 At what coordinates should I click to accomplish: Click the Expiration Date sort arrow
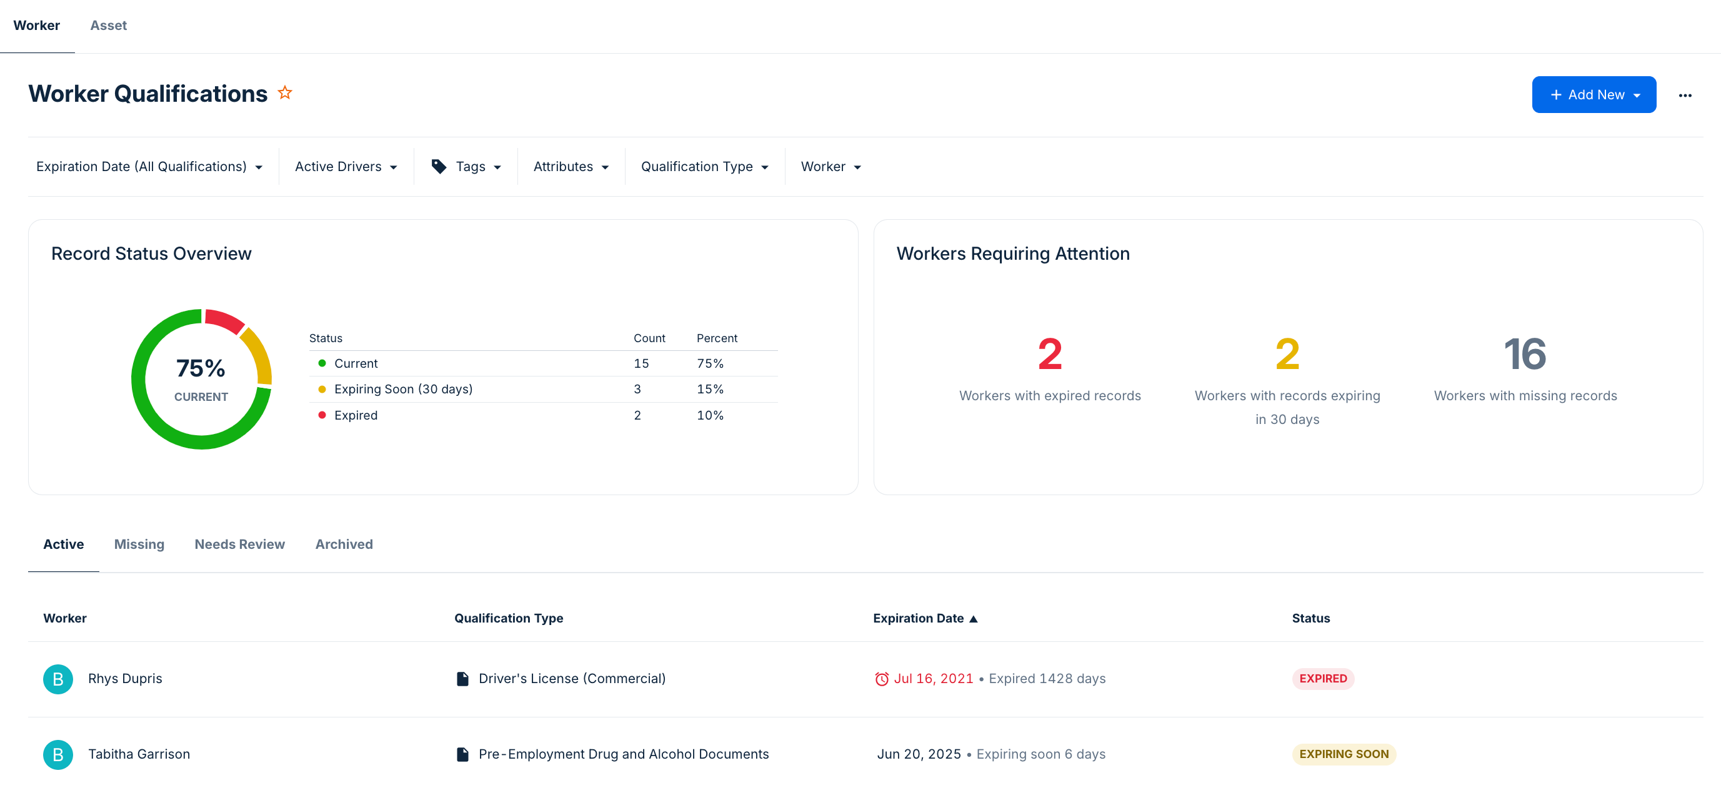[974, 618]
